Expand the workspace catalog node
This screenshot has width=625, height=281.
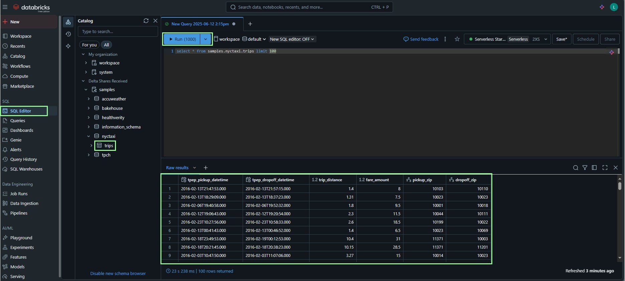[x=86, y=63]
